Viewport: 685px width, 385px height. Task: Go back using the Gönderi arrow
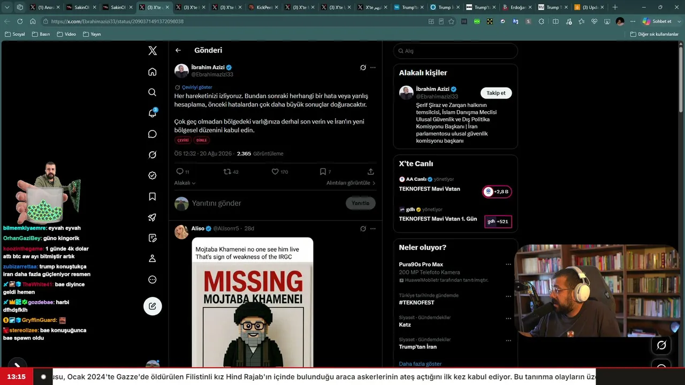point(178,50)
